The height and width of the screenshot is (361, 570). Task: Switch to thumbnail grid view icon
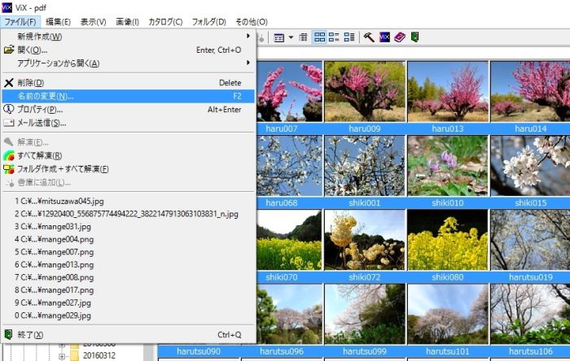pos(320,37)
